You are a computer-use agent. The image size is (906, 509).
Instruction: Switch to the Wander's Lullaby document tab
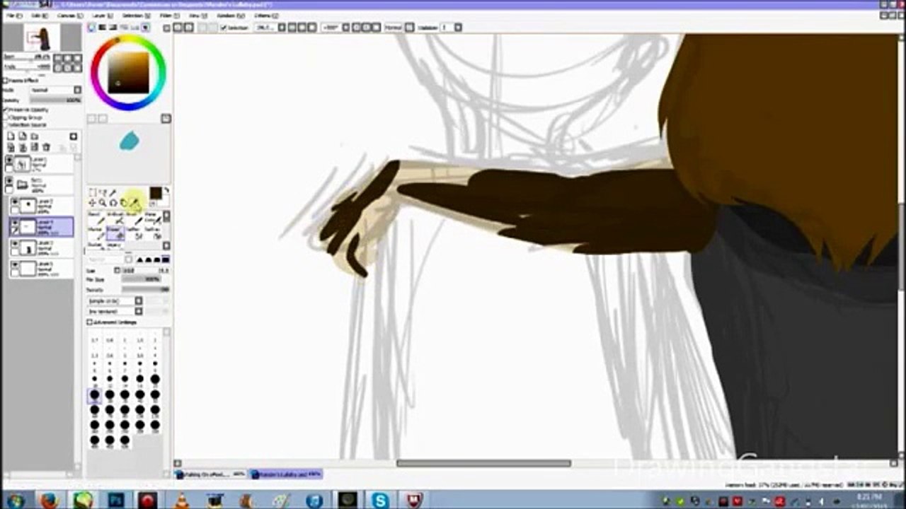tap(286, 474)
